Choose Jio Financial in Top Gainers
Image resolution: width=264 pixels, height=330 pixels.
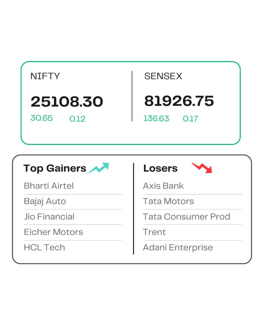pyautogui.click(x=49, y=217)
